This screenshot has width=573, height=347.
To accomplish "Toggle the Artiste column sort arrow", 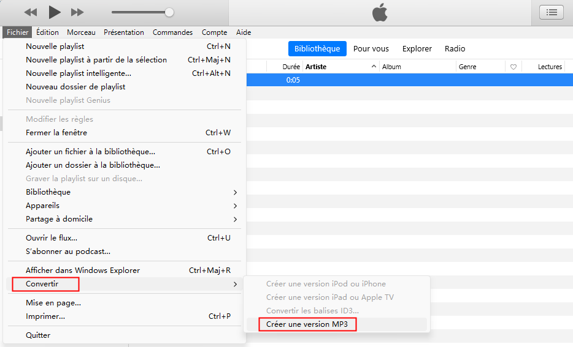I will tap(374, 66).
